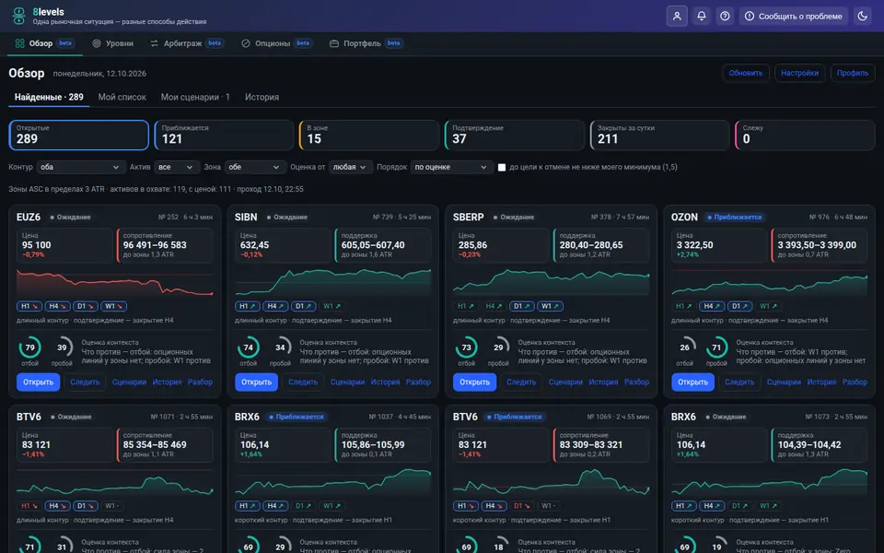Open История link on the EUZ6 card
Image resolution: width=884 pixels, height=553 pixels.
167,382
